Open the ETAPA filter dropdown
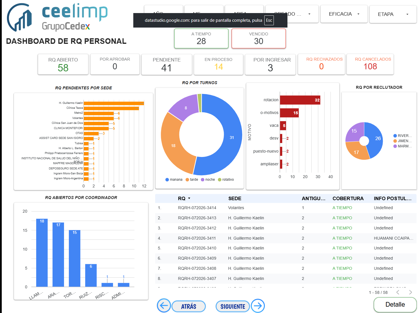 (393, 14)
